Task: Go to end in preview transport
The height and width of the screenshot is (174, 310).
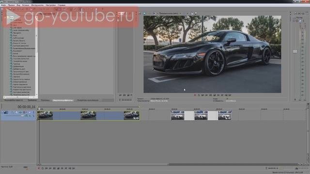Action: click(x=222, y=95)
